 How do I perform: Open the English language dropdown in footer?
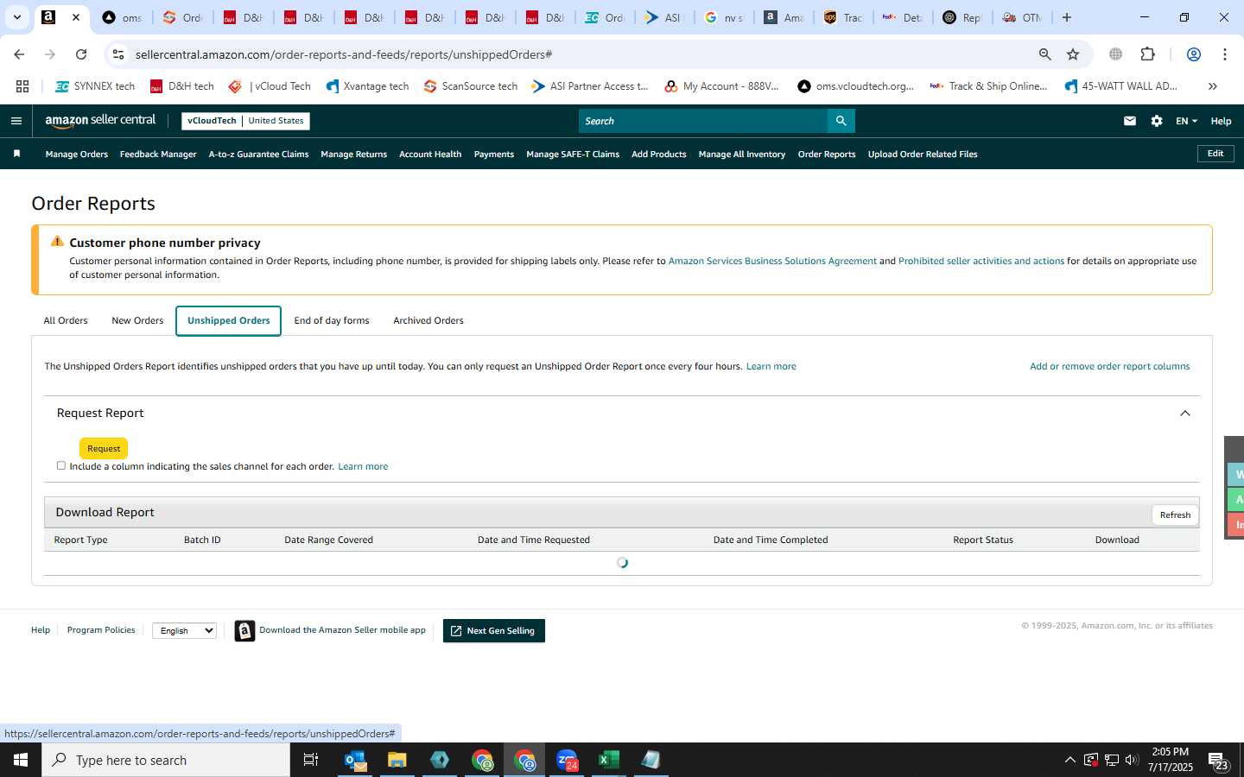click(184, 631)
